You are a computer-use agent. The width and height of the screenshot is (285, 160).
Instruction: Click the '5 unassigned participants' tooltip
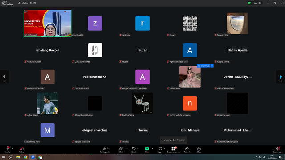point(173,140)
